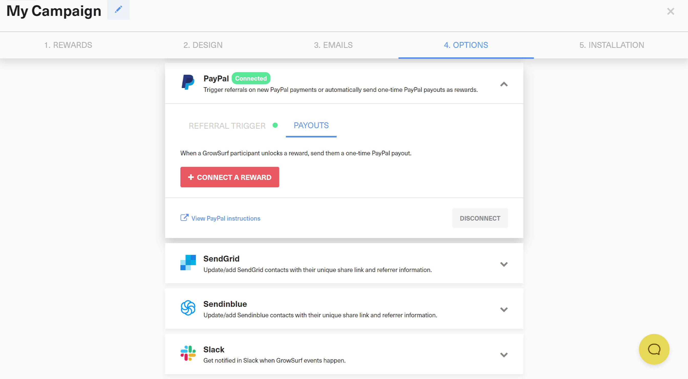Open the chat support widget
Viewport: 688px width, 379px height.
point(654,349)
